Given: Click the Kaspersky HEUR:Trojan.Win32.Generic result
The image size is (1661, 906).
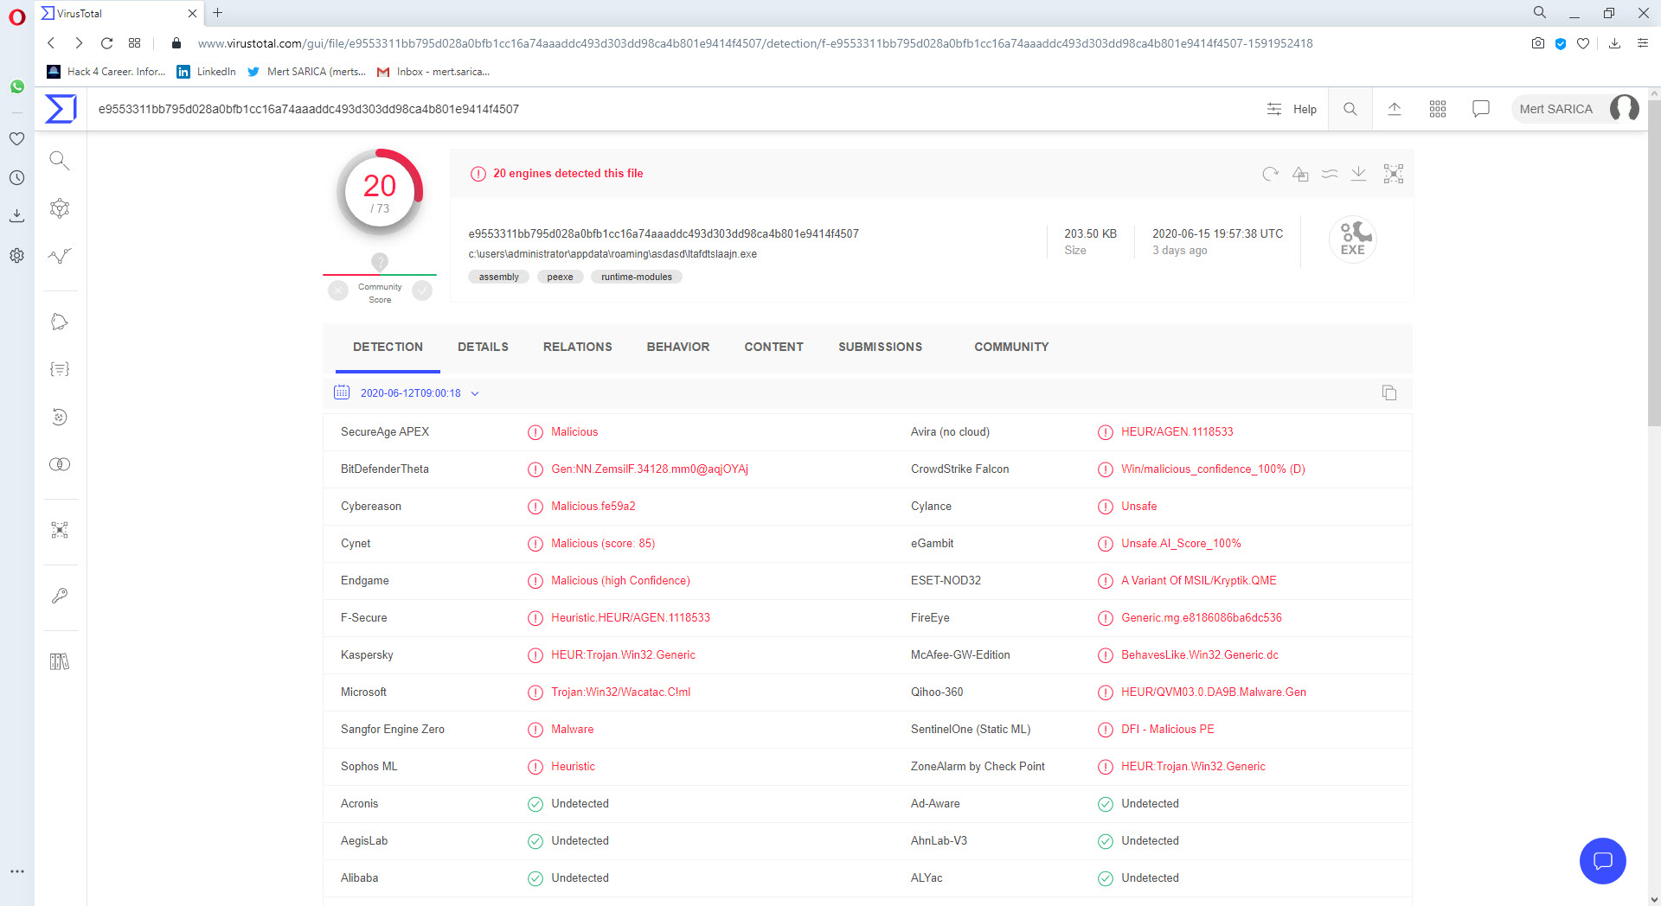Looking at the screenshot, I should pos(623,654).
